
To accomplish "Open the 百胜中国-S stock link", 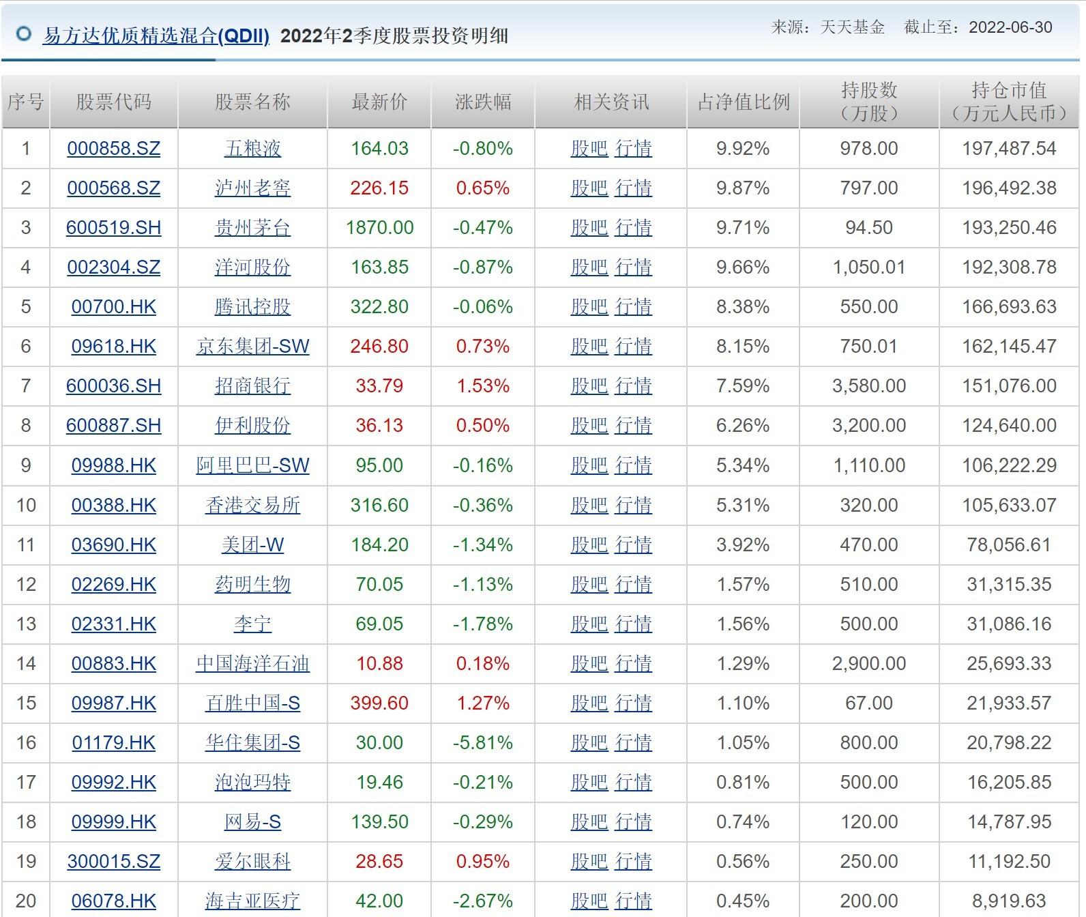I will click(252, 703).
